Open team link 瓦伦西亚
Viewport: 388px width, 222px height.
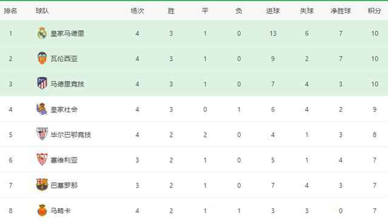coord(64,59)
